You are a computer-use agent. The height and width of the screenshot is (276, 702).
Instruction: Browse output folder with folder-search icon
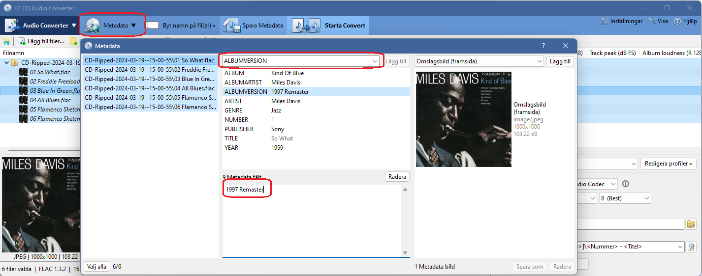691,224
